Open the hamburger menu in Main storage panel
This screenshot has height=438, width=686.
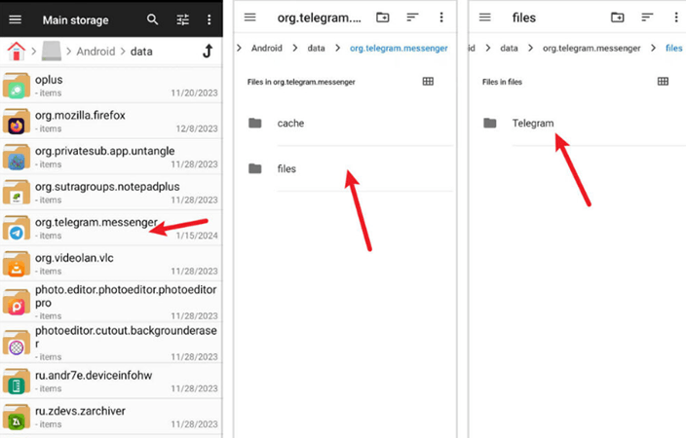tap(16, 19)
